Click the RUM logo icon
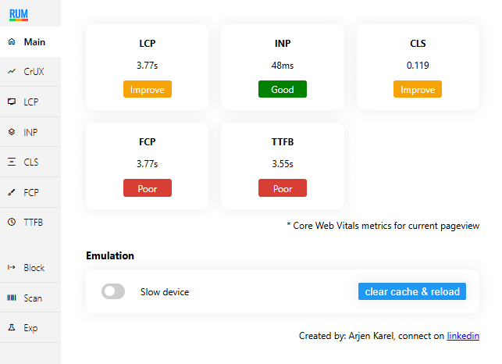 tap(19, 15)
